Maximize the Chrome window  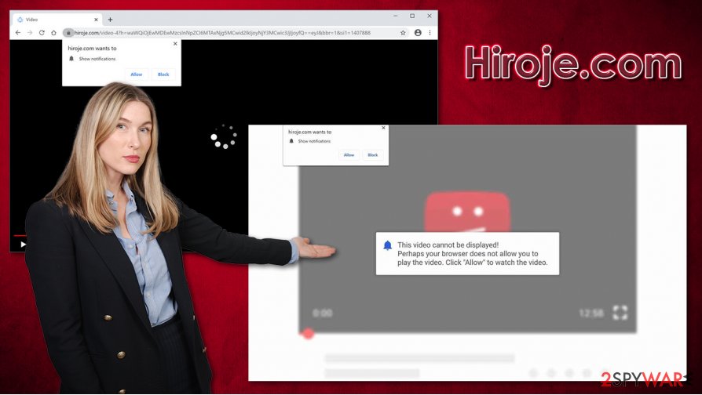[412, 16]
